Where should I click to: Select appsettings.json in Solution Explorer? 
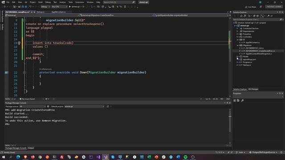249,60
